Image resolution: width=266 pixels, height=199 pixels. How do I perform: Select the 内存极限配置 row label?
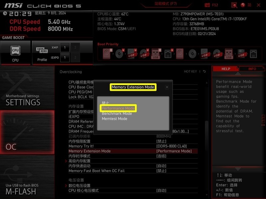(79, 141)
